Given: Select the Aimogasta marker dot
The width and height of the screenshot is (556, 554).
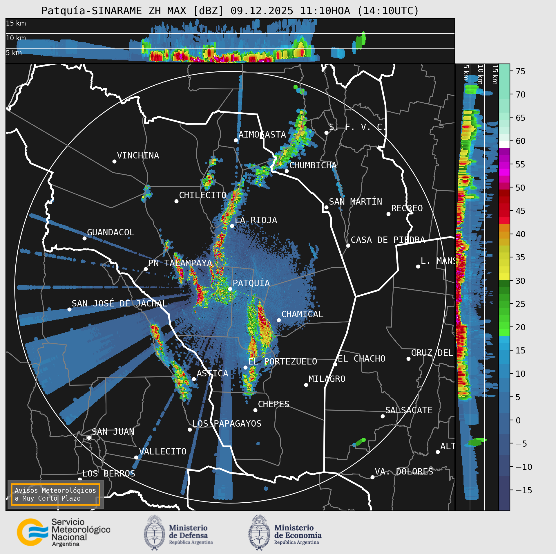Looking at the screenshot, I should coord(236,140).
